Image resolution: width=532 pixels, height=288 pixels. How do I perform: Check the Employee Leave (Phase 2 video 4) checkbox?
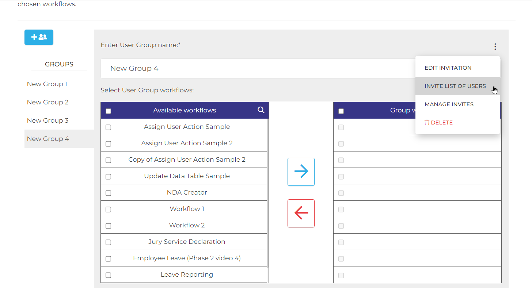click(108, 259)
